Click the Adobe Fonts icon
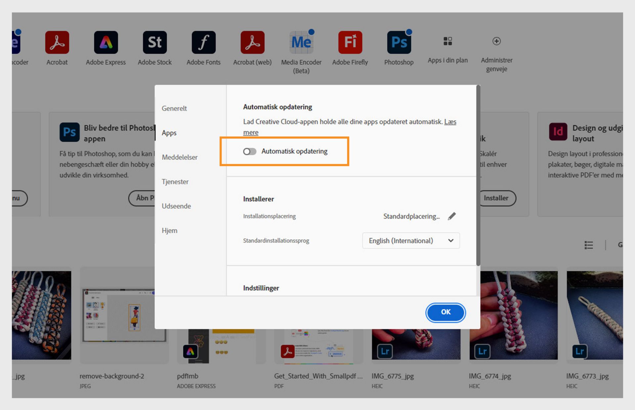The height and width of the screenshot is (410, 635). [203, 43]
